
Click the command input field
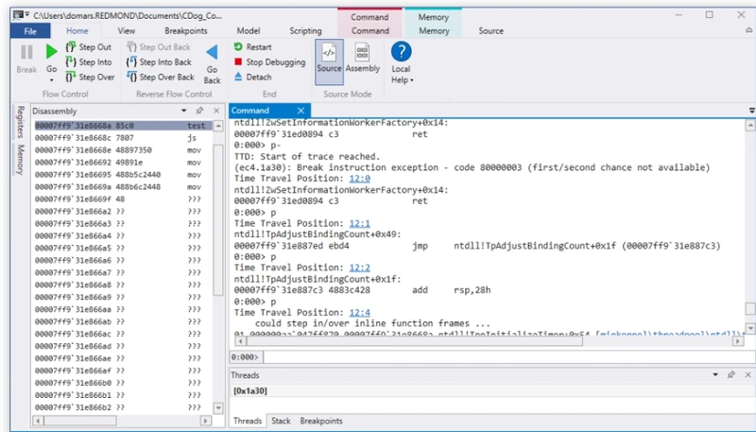tap(509, 357)
